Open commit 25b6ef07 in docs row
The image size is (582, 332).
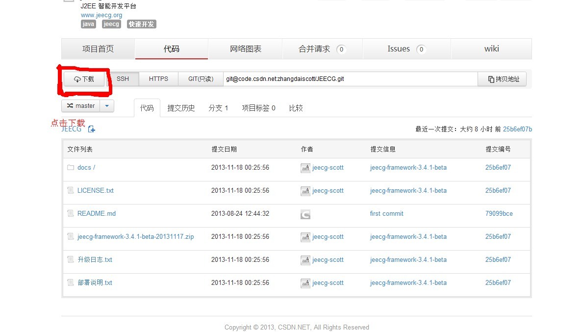click(x=498, y=168)
